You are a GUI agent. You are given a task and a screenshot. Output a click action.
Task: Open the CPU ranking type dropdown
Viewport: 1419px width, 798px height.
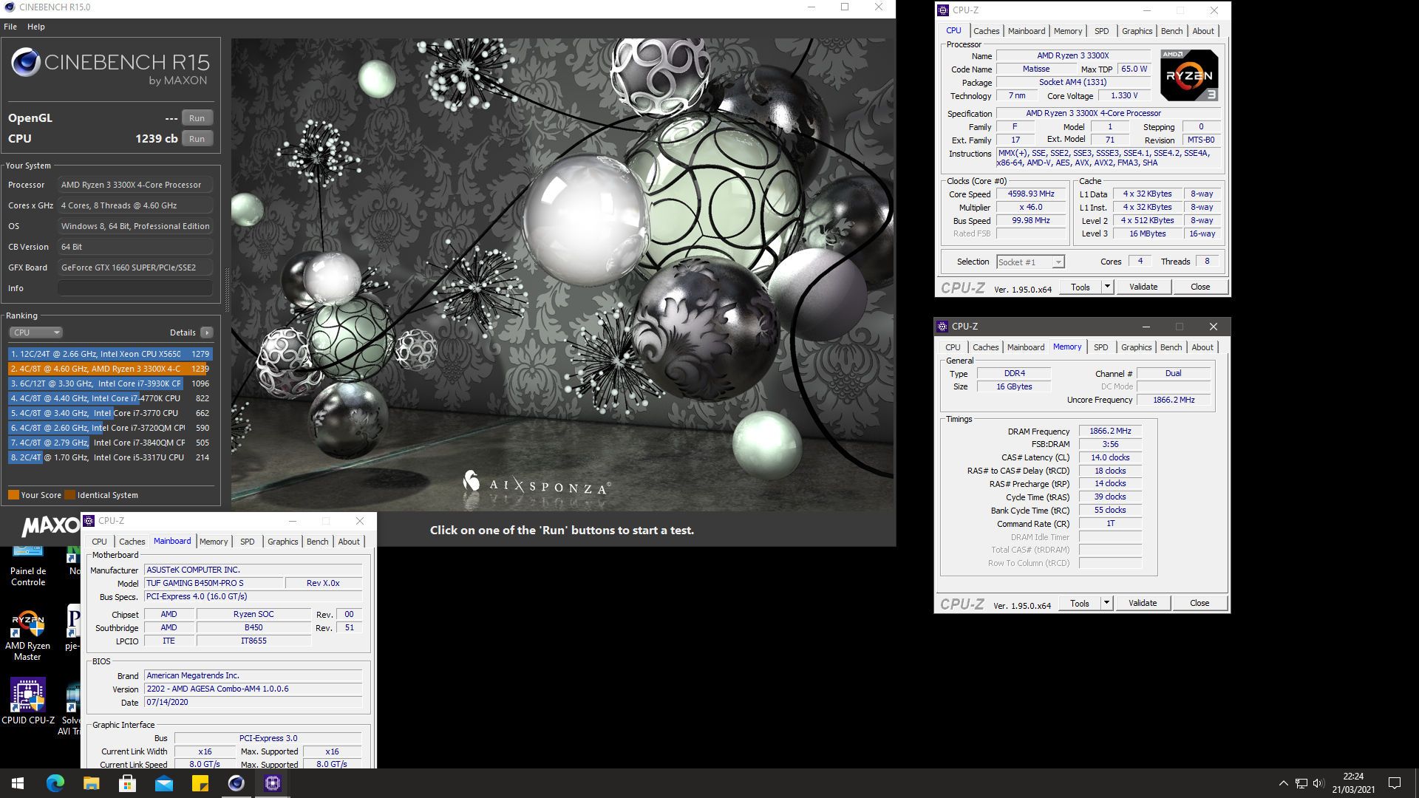pos(35,332)
